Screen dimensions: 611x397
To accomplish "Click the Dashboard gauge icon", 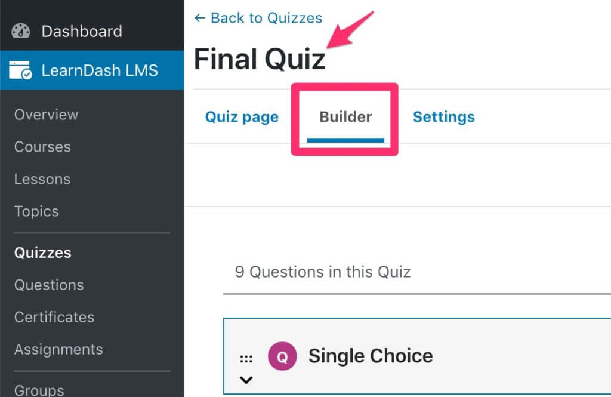I will tap(21, 31).
